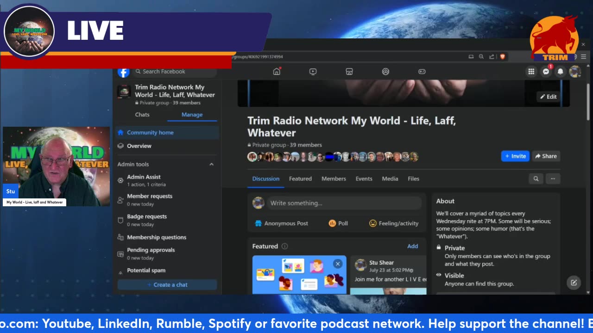Open Admin Assist
The height and width of the screenshot is (333, 593).
[167, 180]
